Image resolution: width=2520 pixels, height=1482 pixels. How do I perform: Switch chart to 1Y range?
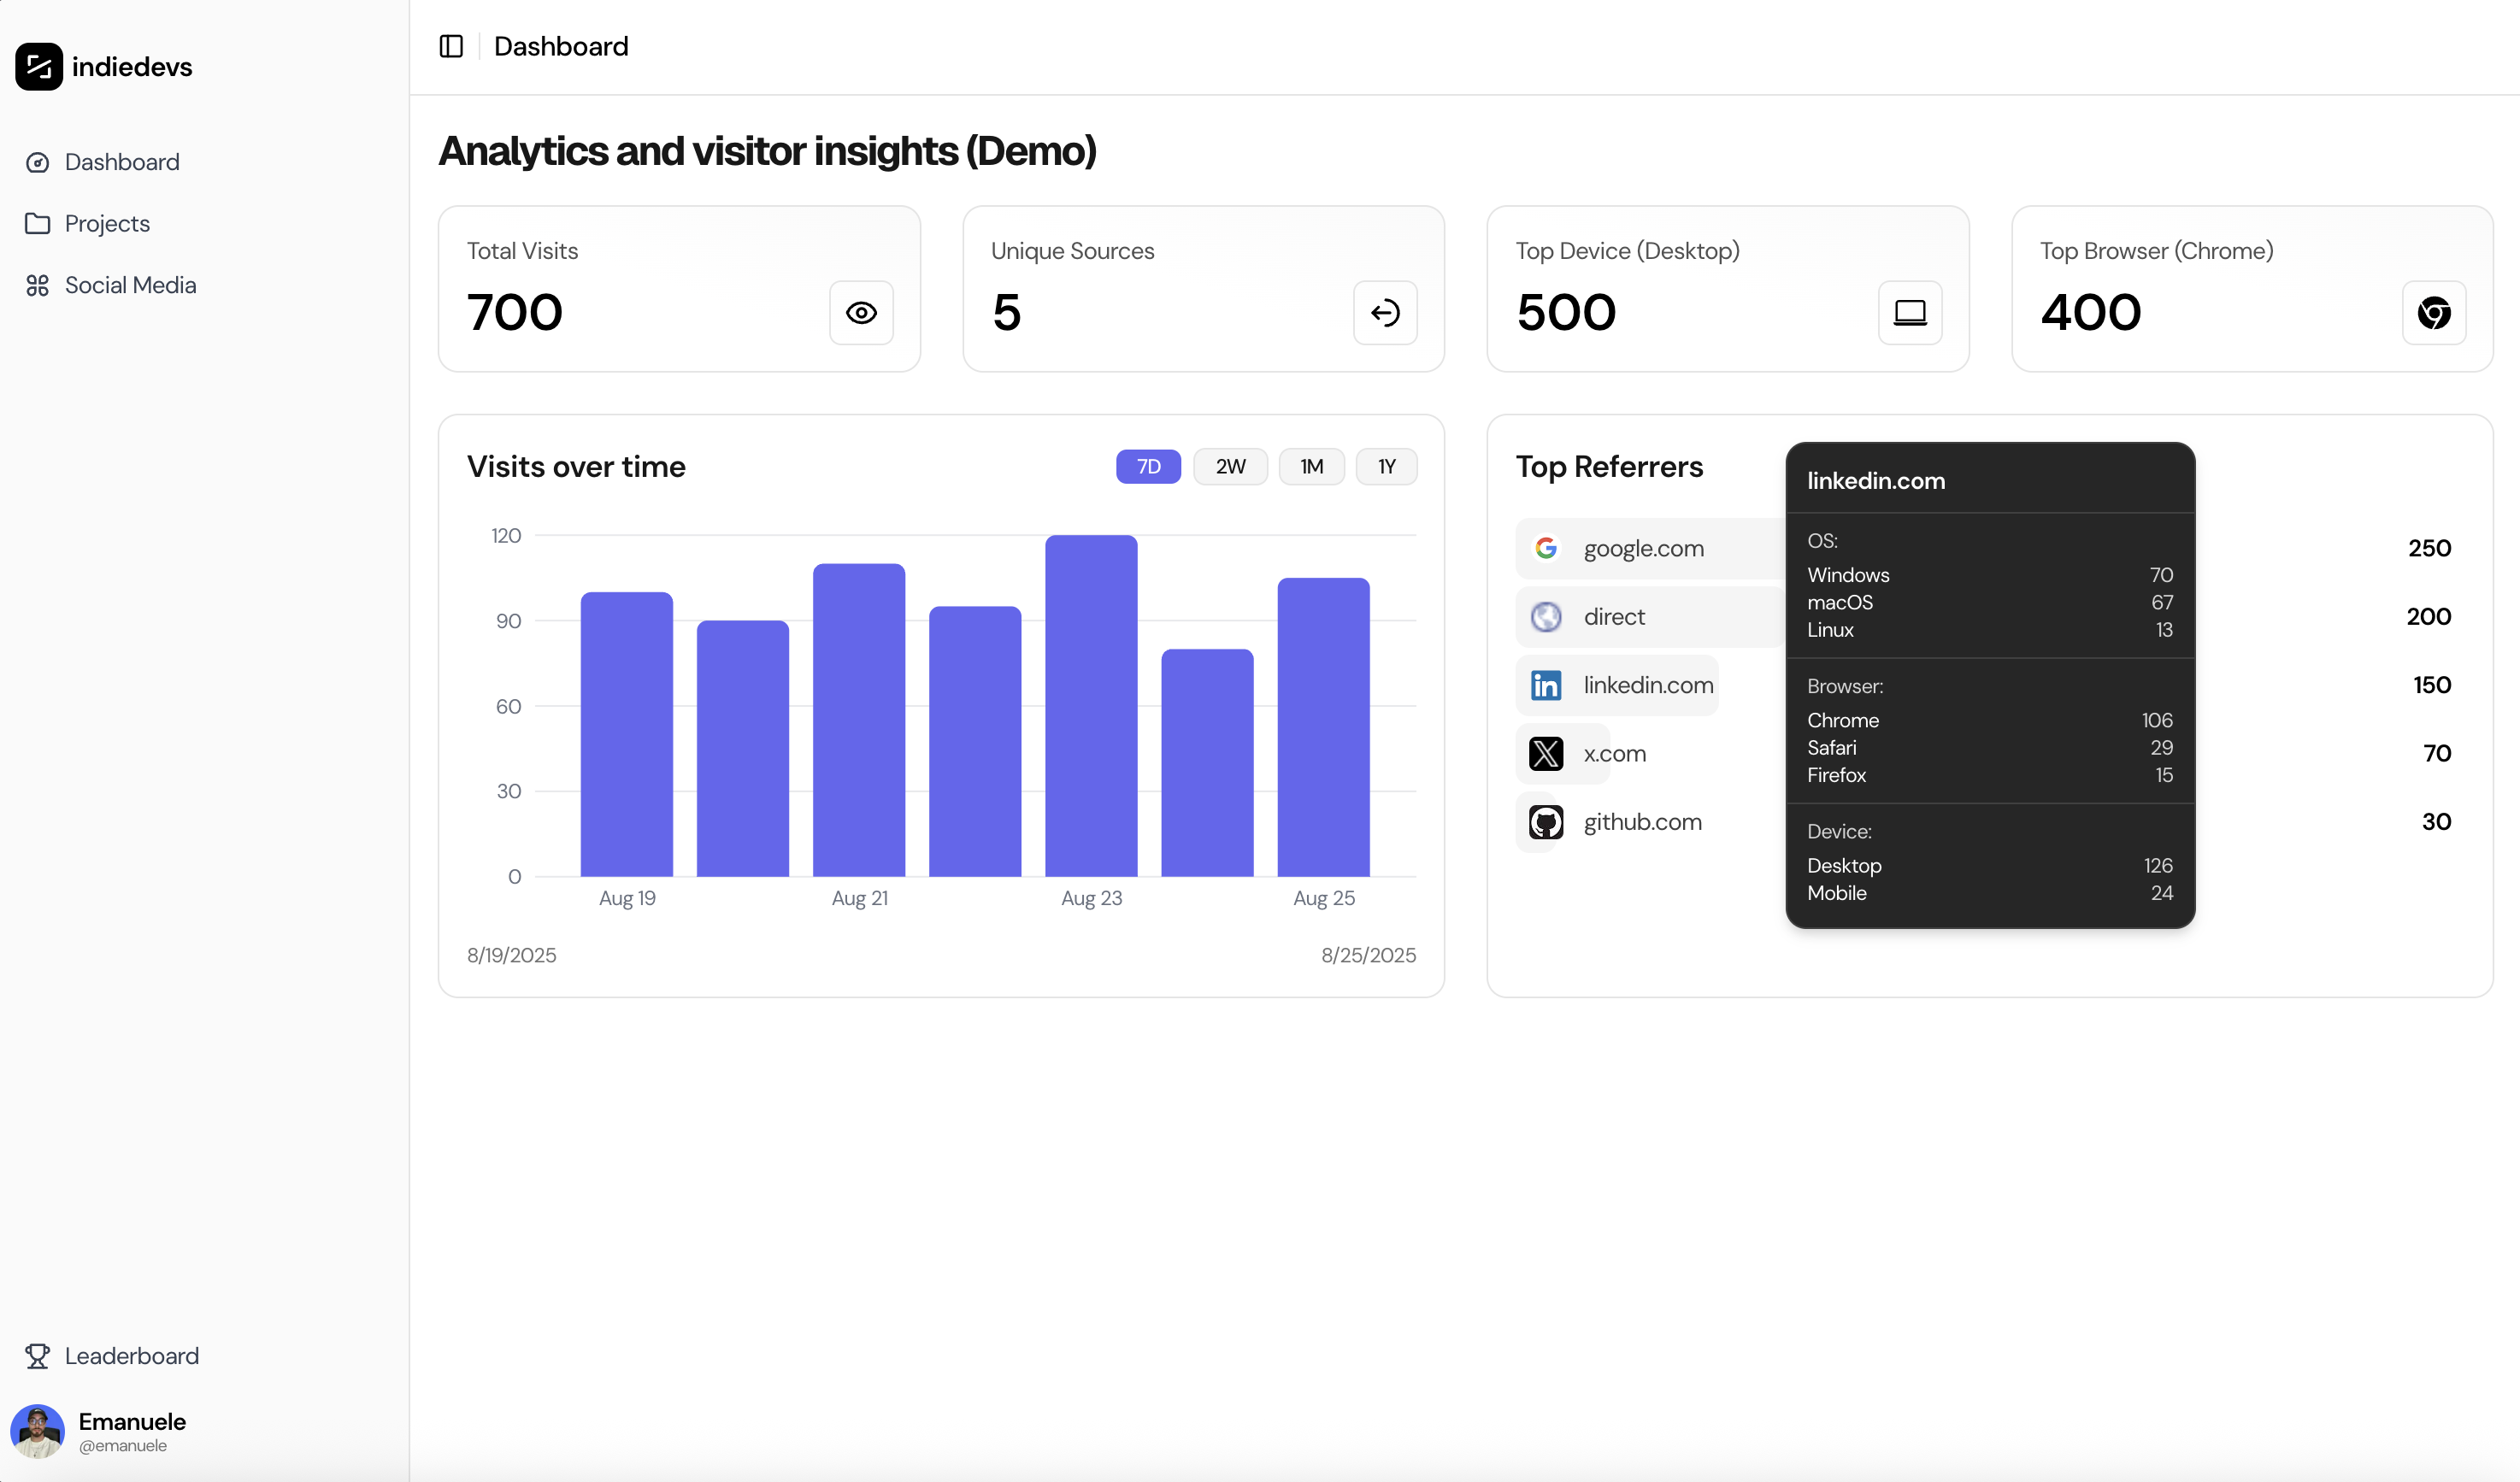click(1386, 467)
